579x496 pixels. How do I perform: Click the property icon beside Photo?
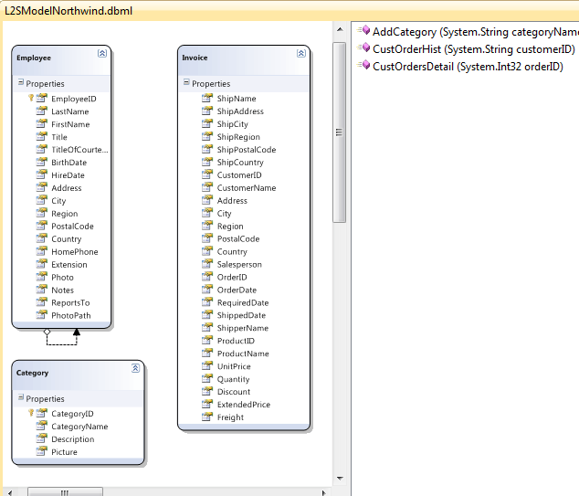(x=42, y=277)
